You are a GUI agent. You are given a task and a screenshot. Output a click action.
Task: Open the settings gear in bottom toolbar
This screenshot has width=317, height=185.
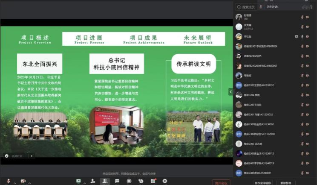pyautogui.click(x=165, y=181)
